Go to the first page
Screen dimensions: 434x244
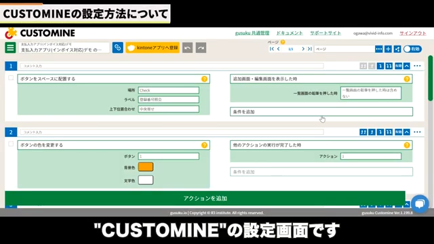[x=272, y=49]
